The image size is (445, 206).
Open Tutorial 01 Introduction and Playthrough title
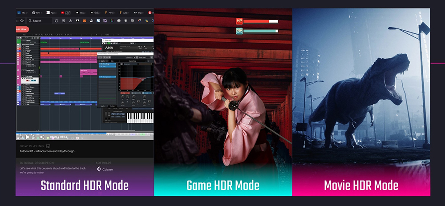click(47, 151)
